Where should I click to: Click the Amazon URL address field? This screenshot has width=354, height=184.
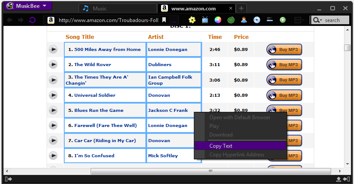pyautogui.click(x=108, y=20)
